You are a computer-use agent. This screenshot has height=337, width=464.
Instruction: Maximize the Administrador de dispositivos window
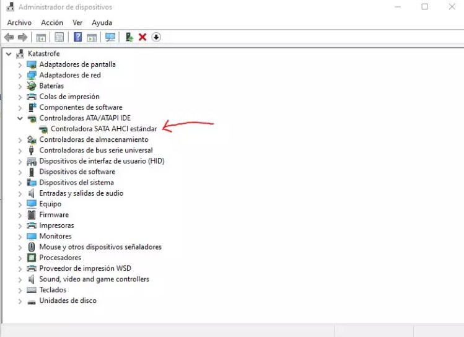424,7
